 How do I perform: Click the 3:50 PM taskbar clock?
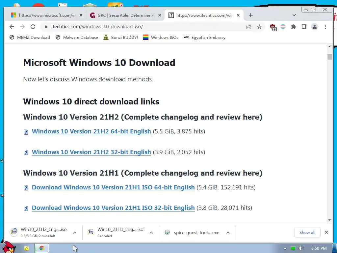(x=319, y=248)
